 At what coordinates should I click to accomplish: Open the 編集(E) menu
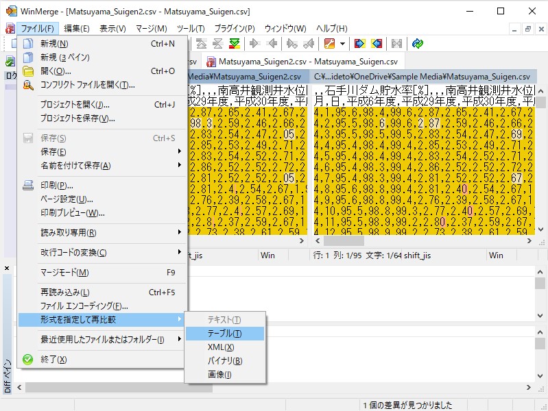coord(77,29)
